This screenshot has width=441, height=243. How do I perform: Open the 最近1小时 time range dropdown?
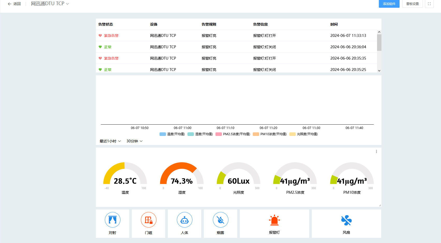pos(110,141)
